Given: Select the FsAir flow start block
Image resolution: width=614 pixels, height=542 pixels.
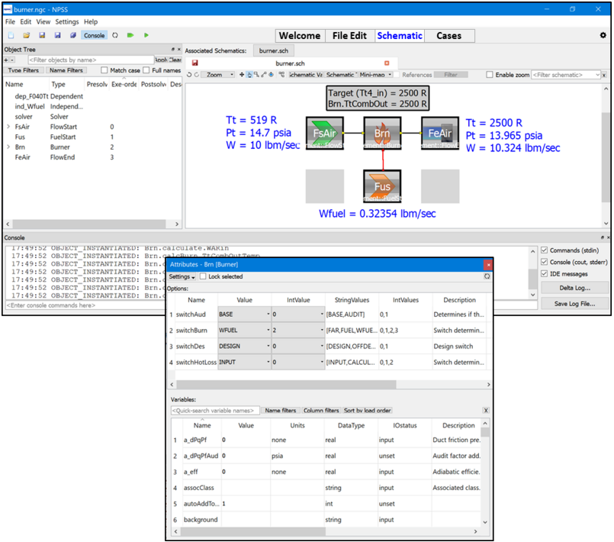Looking at the screenshot, I should 323,134.
